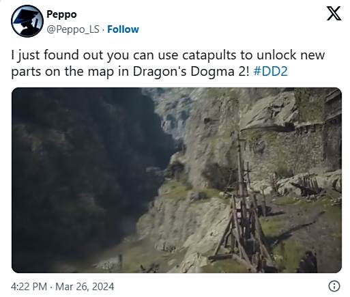Play the Dragon's Dogma 2 video
Viewport: 350px width, 297px height.
(x=177, y=180)
